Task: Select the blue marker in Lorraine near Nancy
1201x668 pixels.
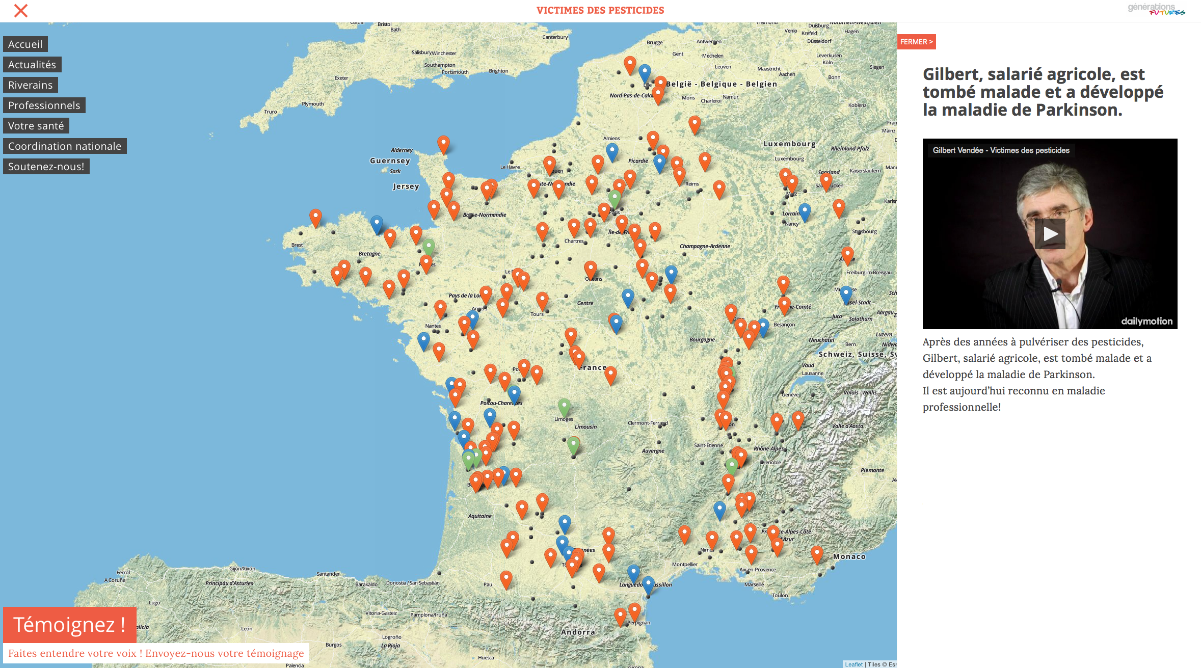Action: coord(805,213)
